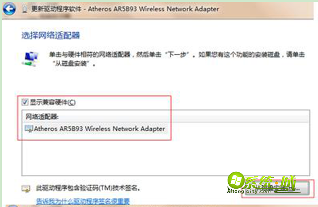
Task: Click the adapter icon in the Atheros list row
Action: (29, 129)
